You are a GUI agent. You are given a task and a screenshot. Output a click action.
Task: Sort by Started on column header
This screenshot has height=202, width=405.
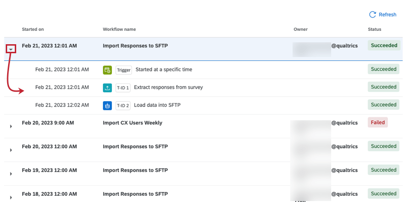tap(33, 29)
